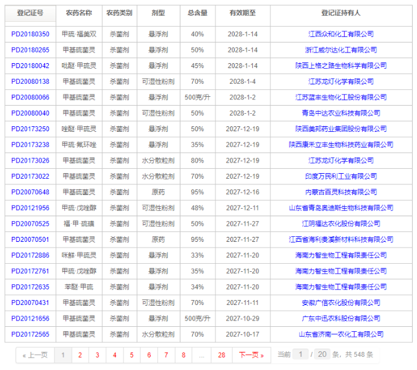Click the current page number input field
Screen dimensions: 417x370
[300, 354]
